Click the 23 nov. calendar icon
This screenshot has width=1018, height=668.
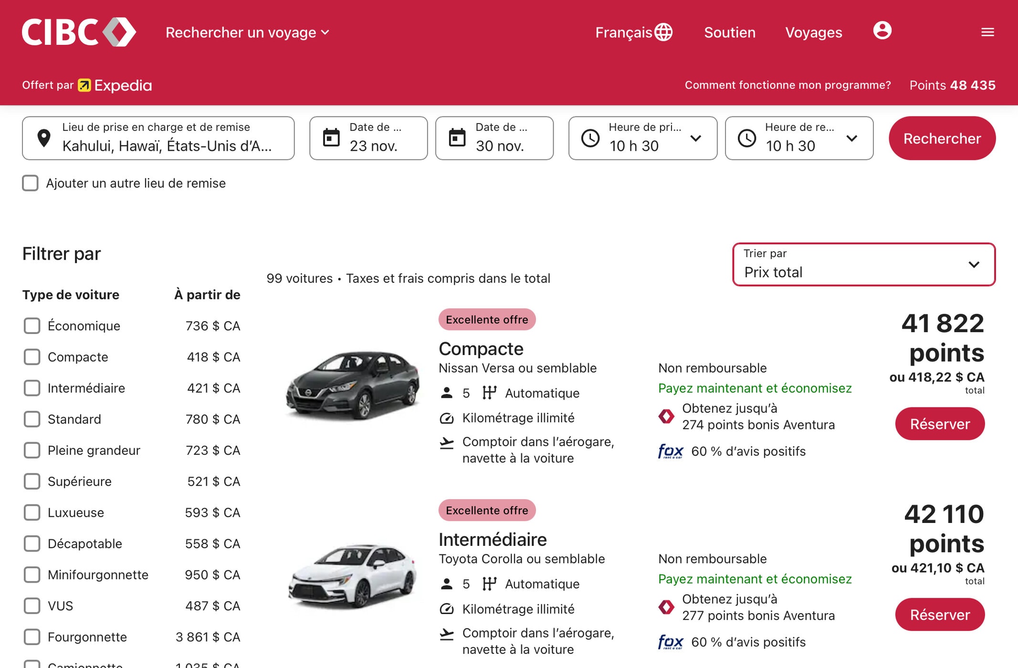[x=331, y=137]
